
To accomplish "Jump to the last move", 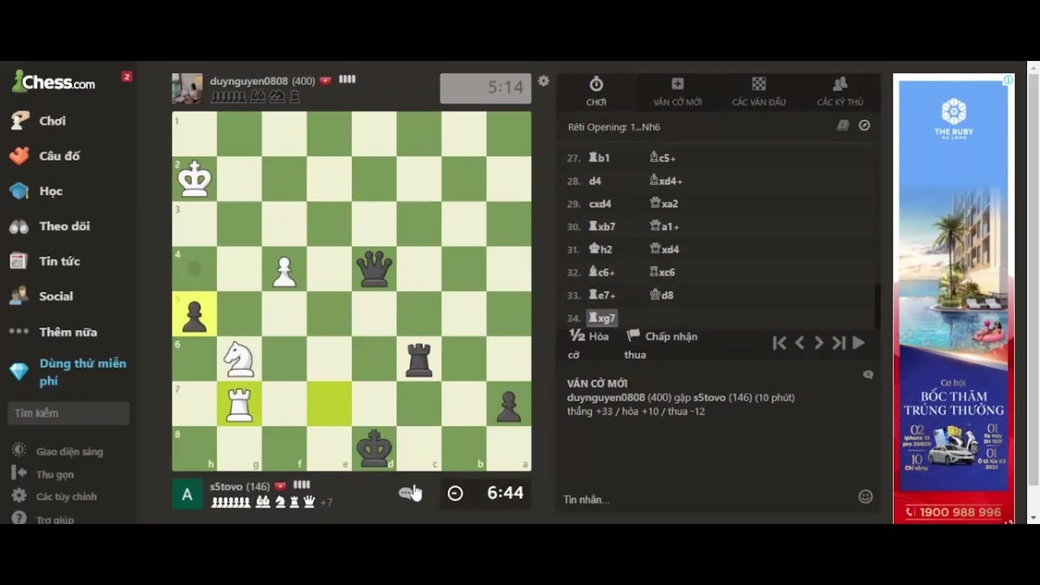I will pos(838,343).
